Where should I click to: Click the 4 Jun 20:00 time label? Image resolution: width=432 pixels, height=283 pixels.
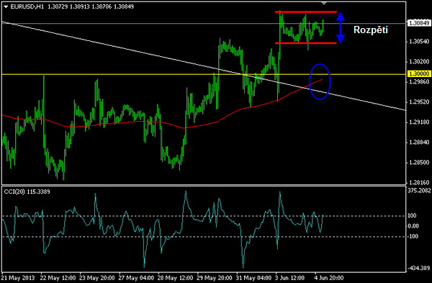pos(329,278)
